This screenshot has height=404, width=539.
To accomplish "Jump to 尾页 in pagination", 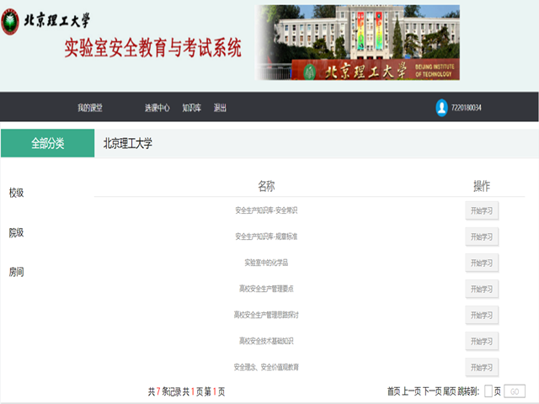I will (x=451, y=391).
